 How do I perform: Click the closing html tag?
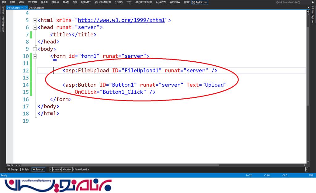[48, 113]
